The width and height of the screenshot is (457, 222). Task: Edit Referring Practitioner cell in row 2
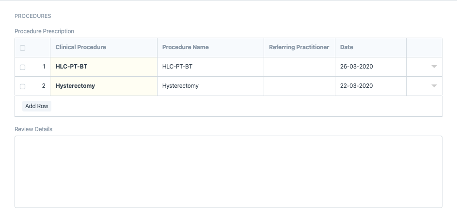299,86
